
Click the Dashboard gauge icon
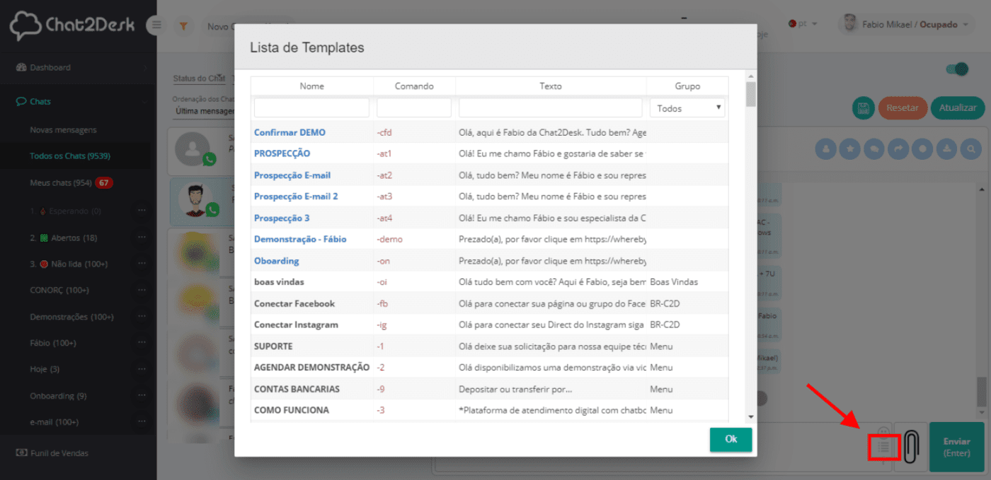[21, 67]
